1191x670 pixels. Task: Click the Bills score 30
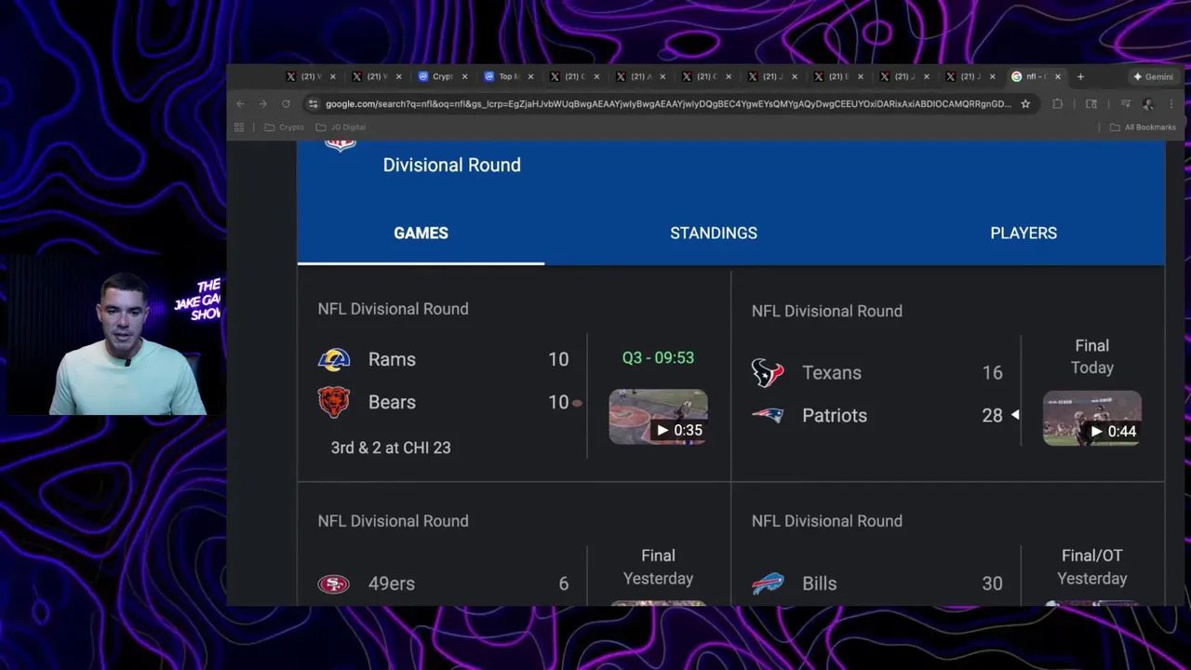coord(992,583)
